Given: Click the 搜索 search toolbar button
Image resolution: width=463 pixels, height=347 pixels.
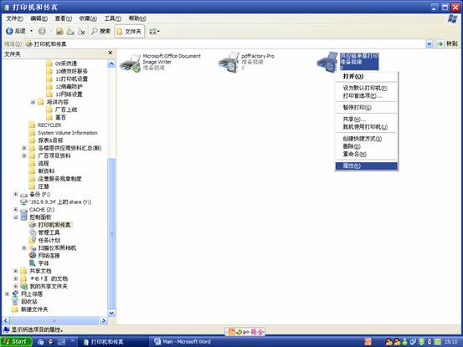Looking at the screenshot, I should pos(100,31).
